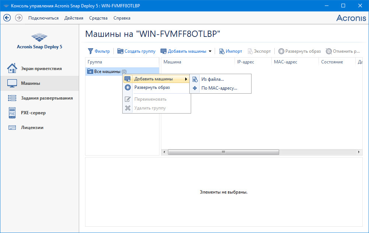
Task: Open Deployment tasks list icon in sidebar
Action: point(12,98)
